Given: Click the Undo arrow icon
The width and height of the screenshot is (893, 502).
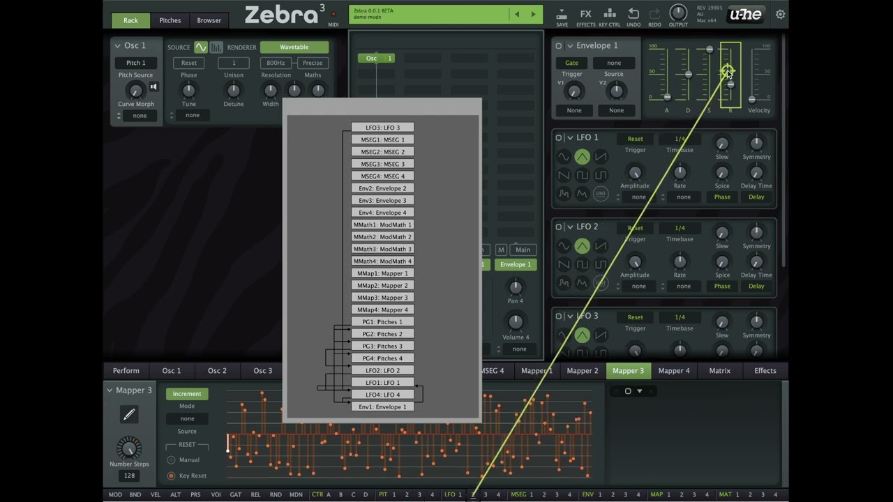Looking at the screenshot, I should pyautogui.click(x=633, y=14).
